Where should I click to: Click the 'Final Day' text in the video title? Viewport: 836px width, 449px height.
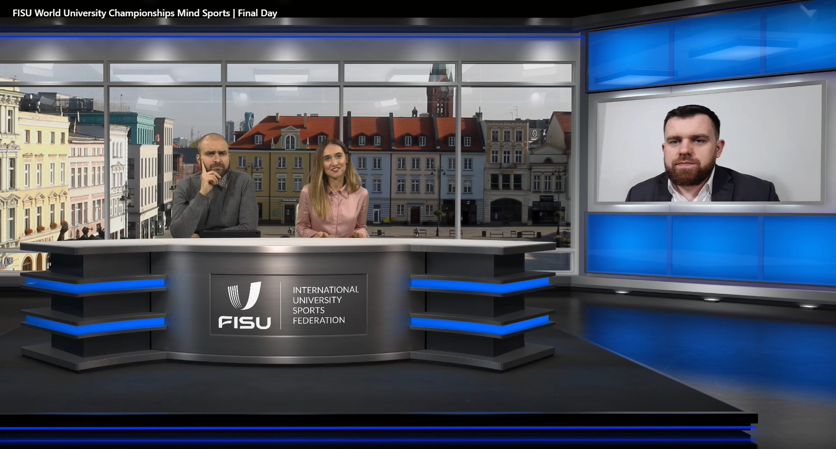[258, 13]
